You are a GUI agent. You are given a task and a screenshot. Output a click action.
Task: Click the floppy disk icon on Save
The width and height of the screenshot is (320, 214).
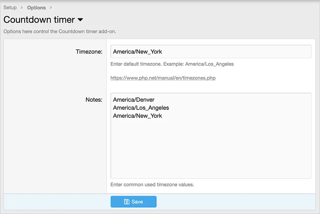[126, 202]
